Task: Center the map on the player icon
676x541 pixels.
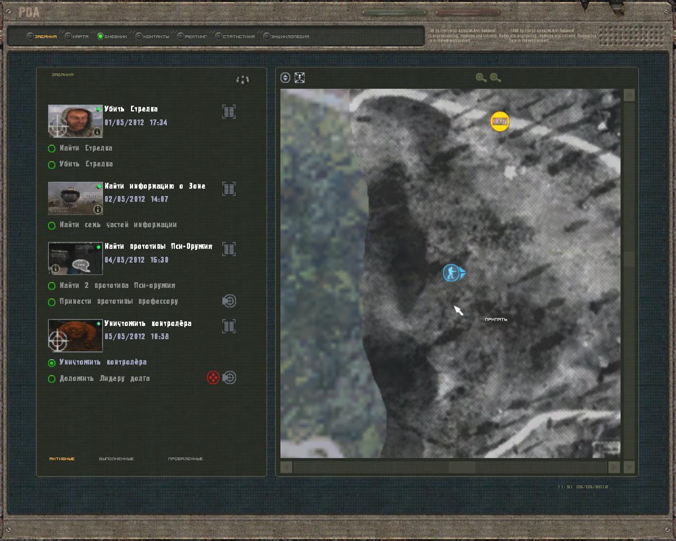Action: point(299,78)
